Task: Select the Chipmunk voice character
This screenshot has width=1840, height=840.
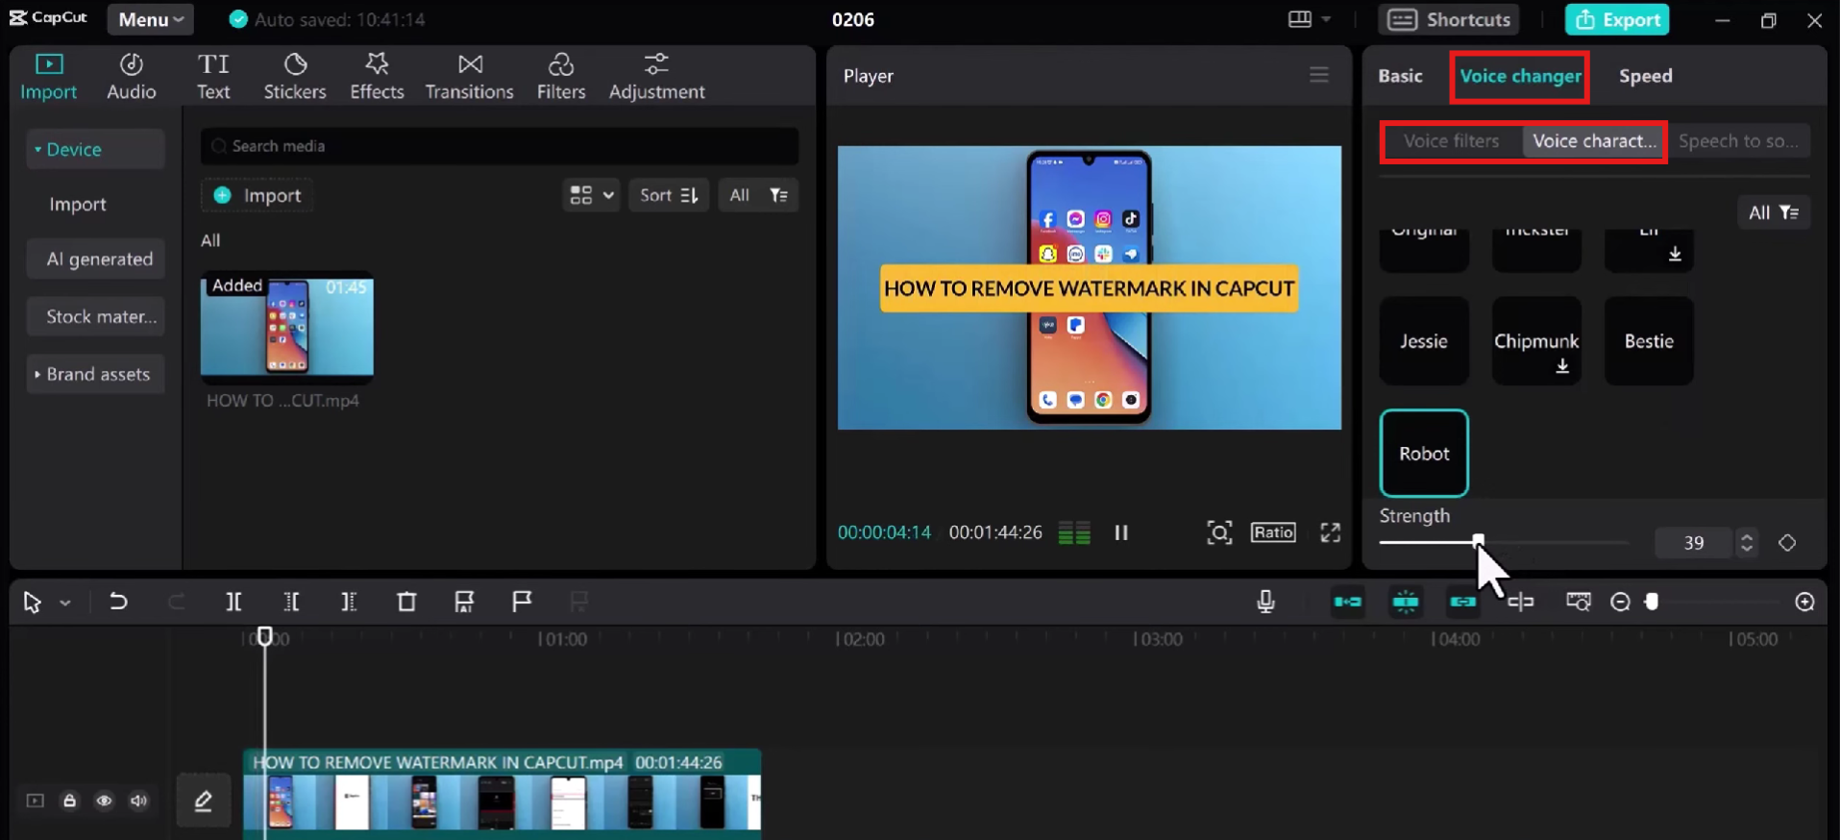Action: pos(1535,342)
